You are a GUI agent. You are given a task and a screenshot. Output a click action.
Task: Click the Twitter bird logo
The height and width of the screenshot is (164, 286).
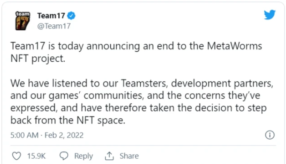point(269,15)
